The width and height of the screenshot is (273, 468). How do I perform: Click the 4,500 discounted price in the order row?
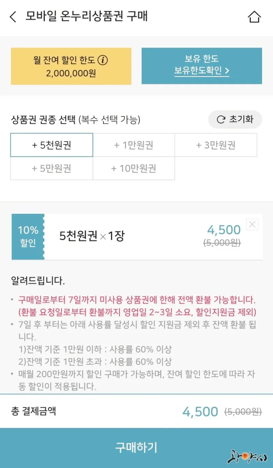[x=224, y=230]
